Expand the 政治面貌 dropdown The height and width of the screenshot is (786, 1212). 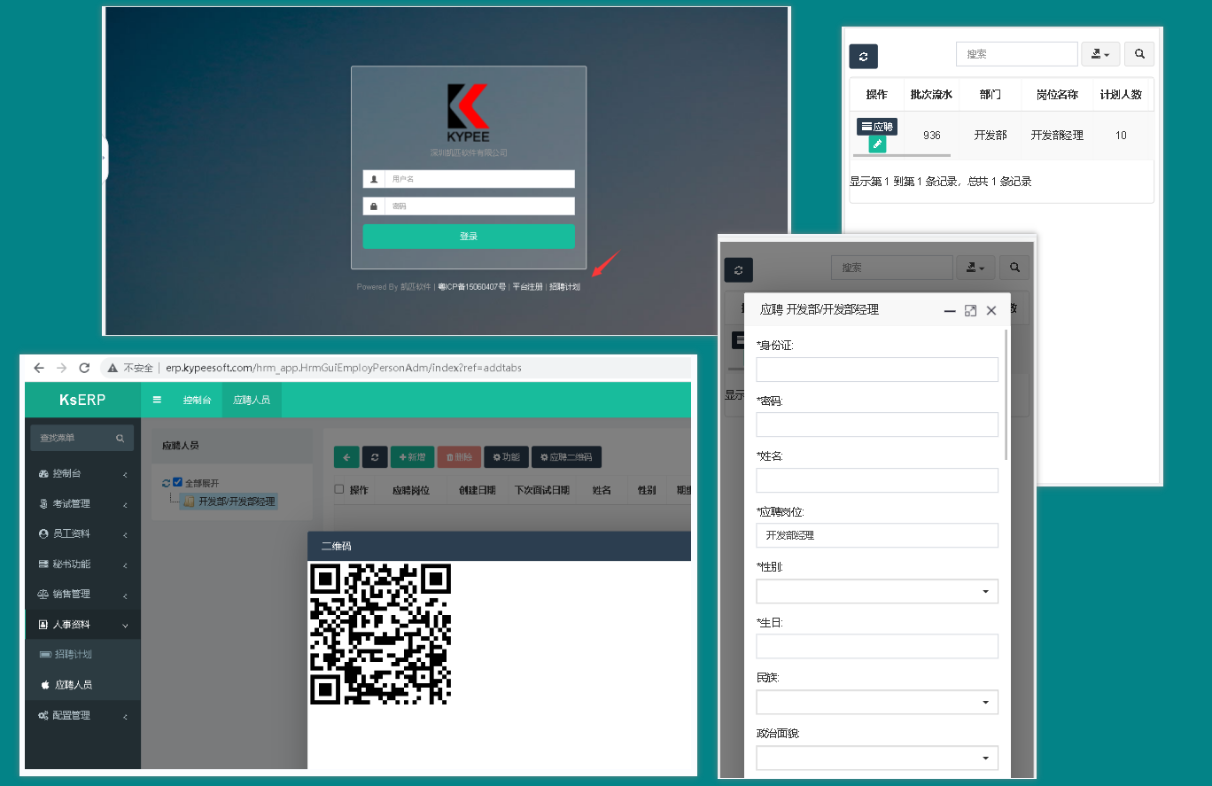pyautogui.click(x=876, y=758)
